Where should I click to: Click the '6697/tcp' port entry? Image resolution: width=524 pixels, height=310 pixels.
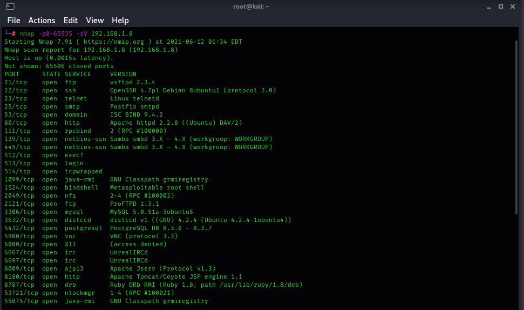(x=19, y=260)
